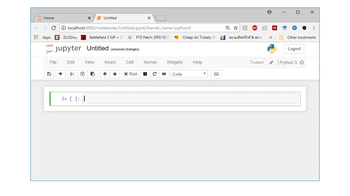This screenshot has width=350, height=196.
Task: Insert a cell below with plus icon
Action: (x=60, y=74)
